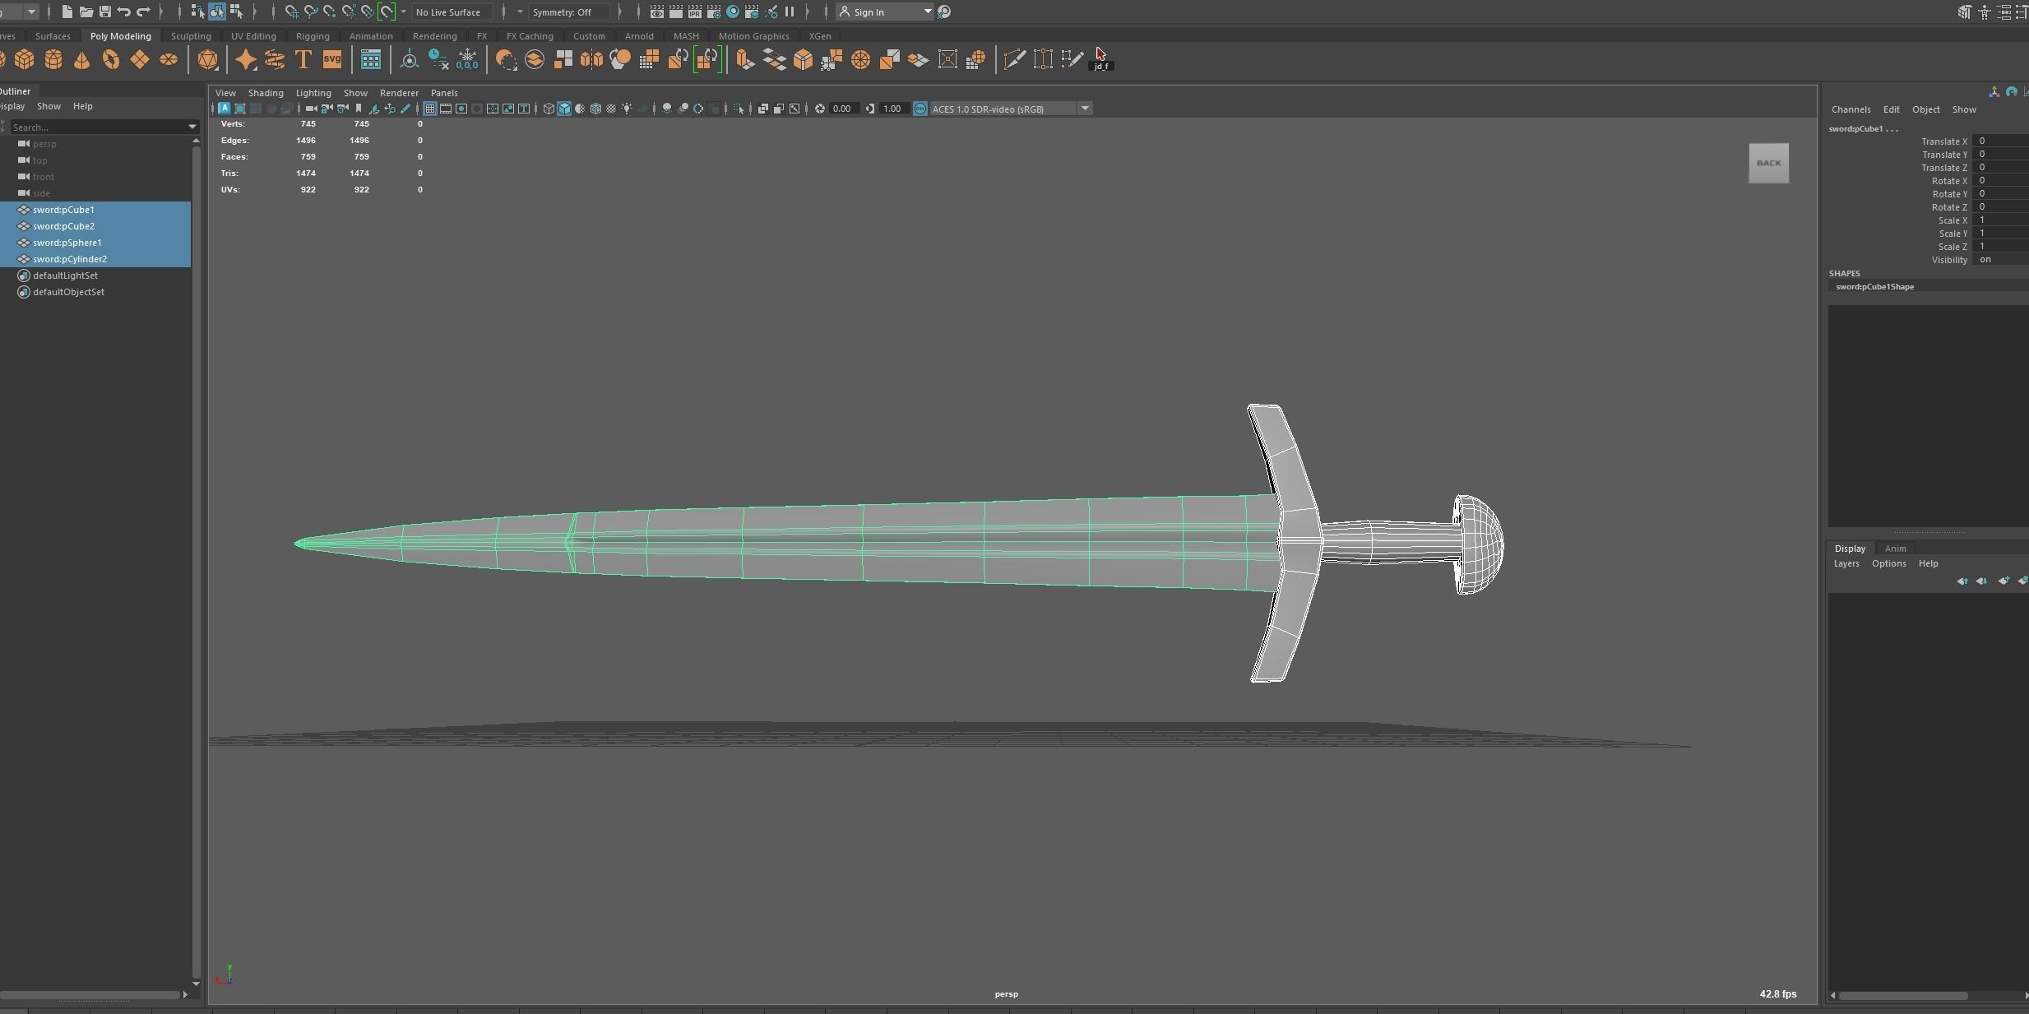This screenshot has height=1014, width=2029.
Task: Click the Bevel shelf icon
Action: pyautogui.click(x=803, y=59)
